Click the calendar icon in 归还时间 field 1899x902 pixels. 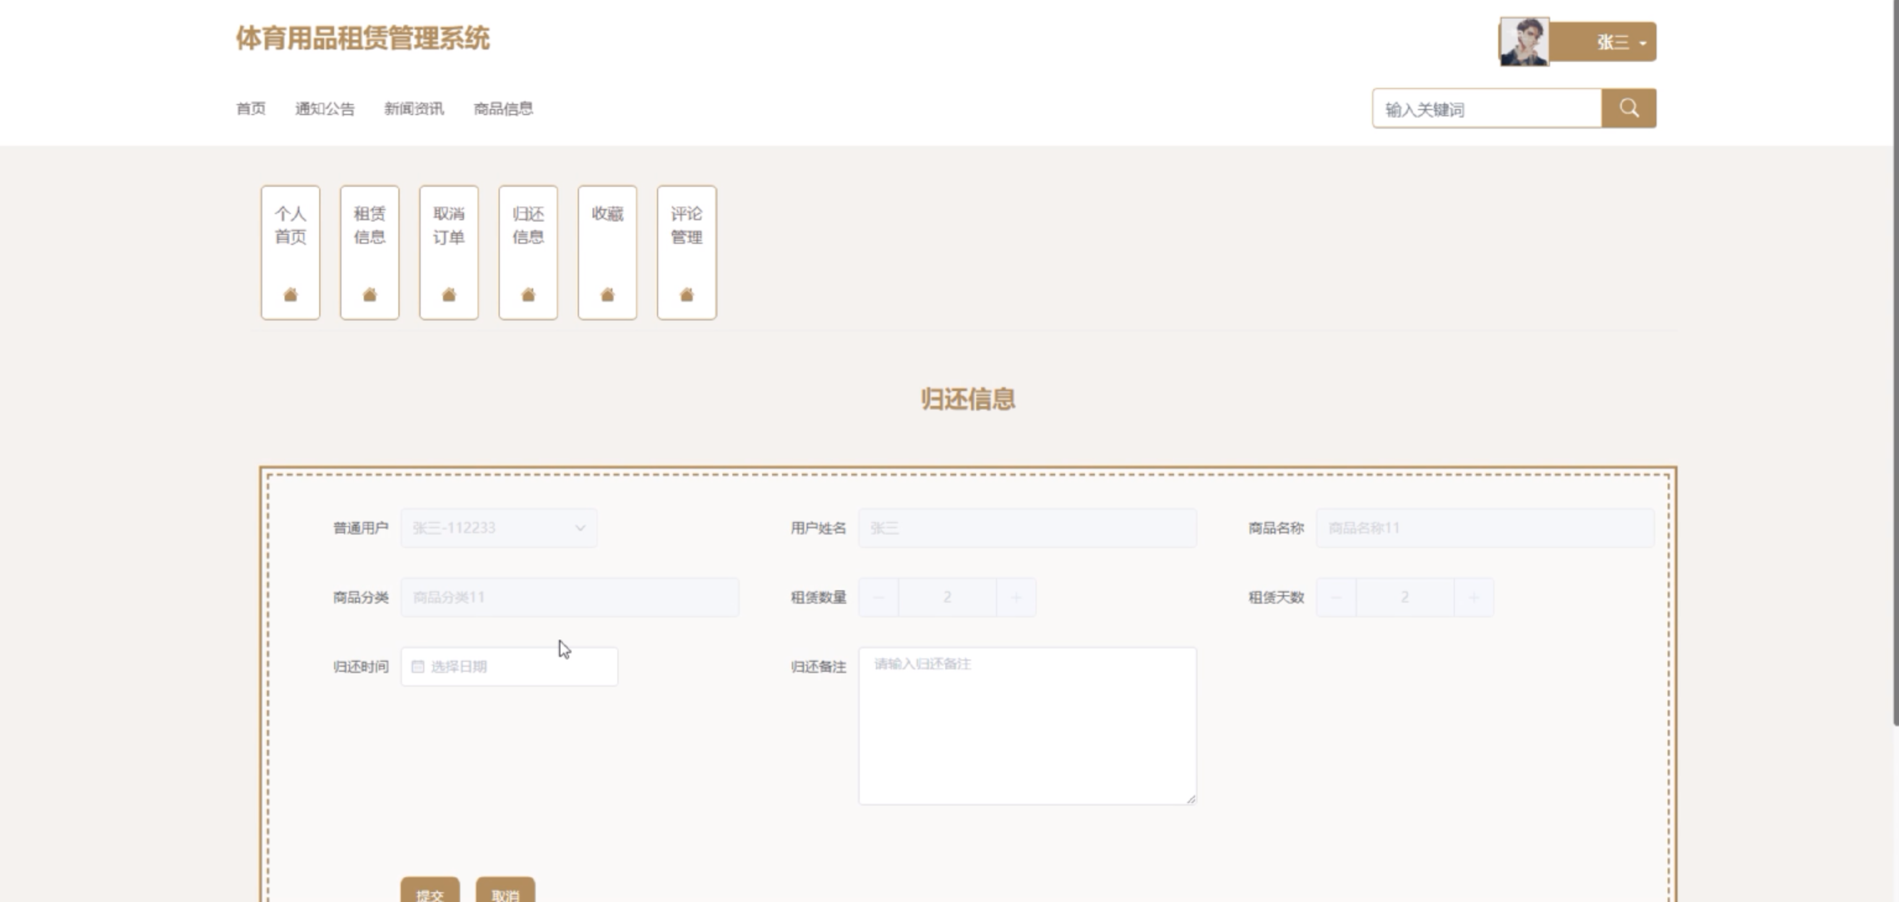point(418,667)
